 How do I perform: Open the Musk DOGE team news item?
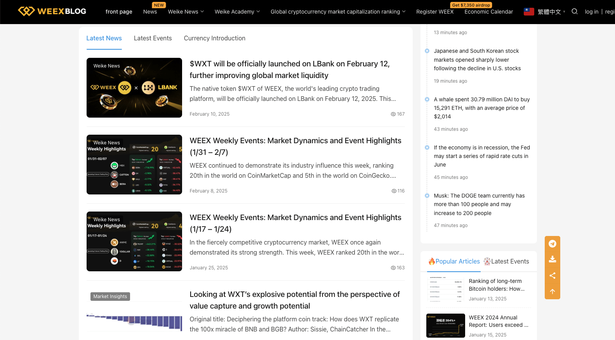point(479,204)
